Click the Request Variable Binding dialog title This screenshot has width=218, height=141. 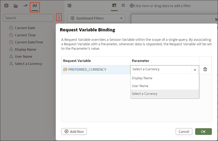click(87, 30)
